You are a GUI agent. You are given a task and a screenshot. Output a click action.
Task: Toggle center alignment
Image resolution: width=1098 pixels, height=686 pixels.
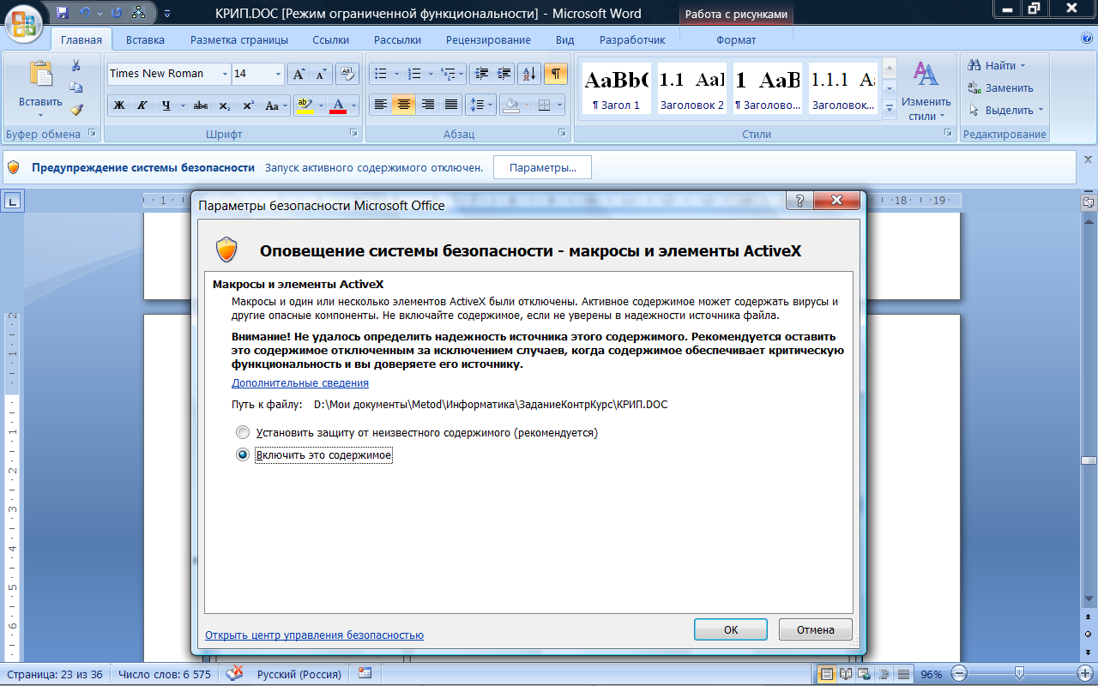(404, 105)
